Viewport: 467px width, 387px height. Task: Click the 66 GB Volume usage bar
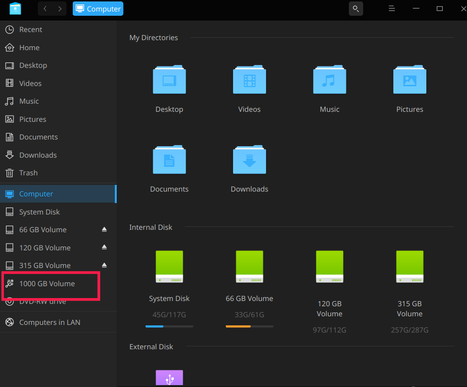(249, 326)
